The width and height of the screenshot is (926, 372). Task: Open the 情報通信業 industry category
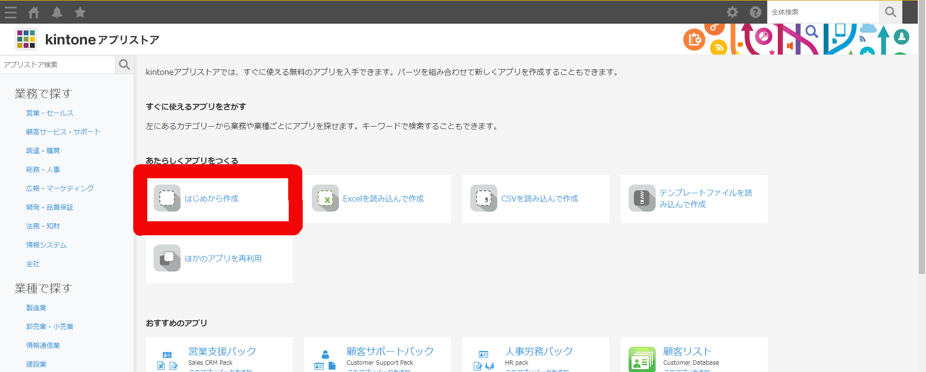point(43,345)
